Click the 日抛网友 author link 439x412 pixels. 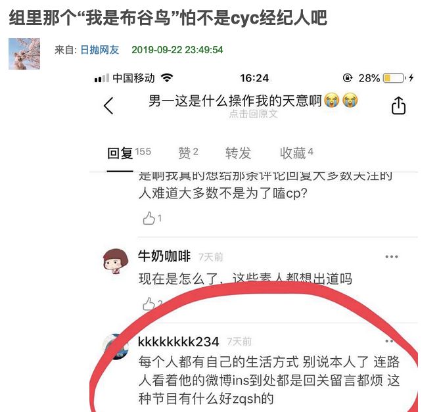100,50
